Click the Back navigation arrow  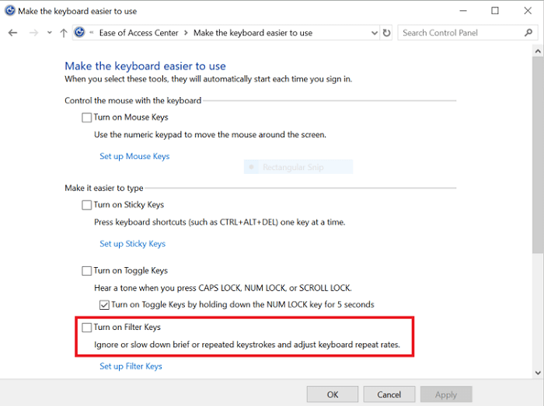click(12, 33)
